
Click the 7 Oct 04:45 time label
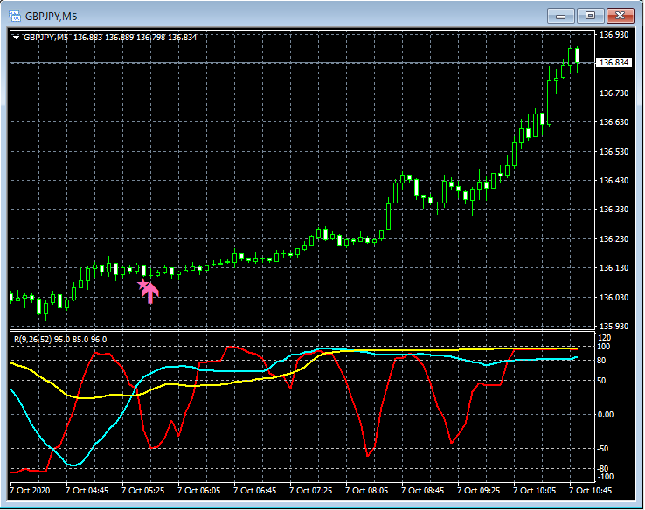87,491
